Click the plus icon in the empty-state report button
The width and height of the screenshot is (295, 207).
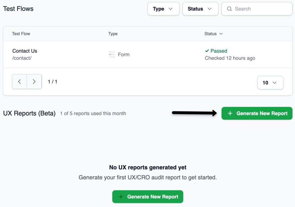point(121,197)
